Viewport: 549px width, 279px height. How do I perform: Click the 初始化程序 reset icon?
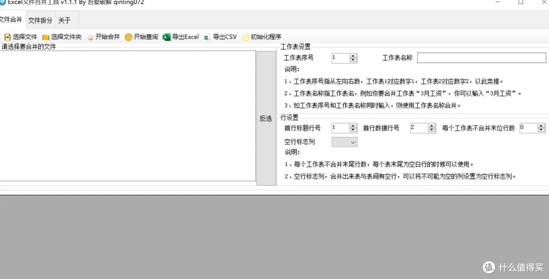point(246,37)
